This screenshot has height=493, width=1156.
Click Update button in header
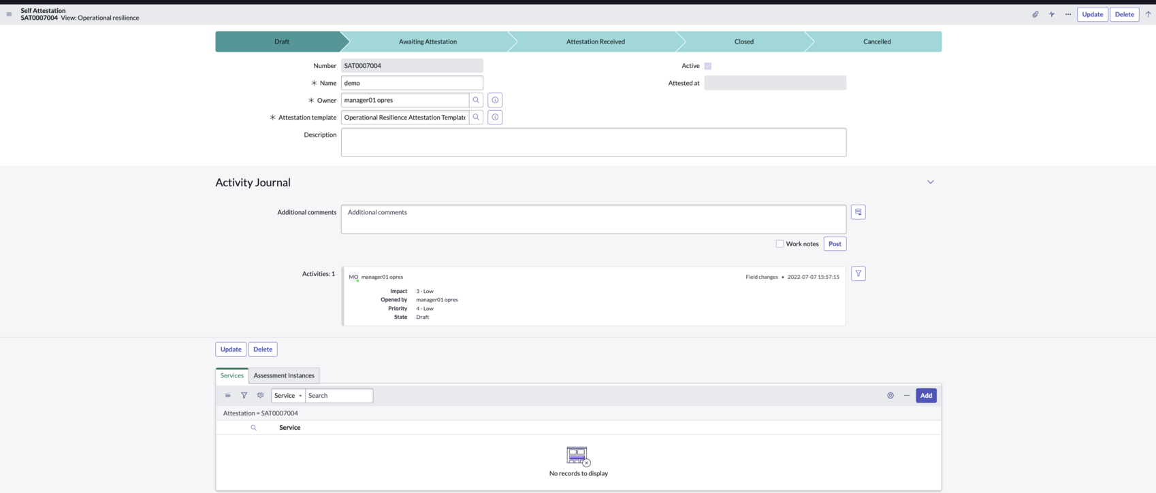coord(1092,14)
